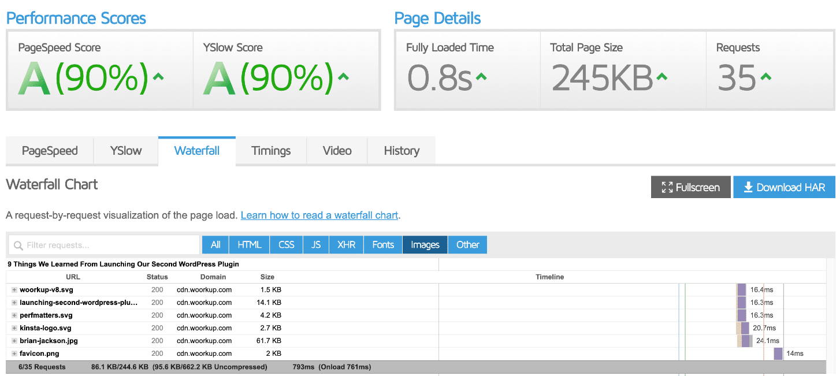Open the PageSpeed tab
This screenshot has height=376, width=840.
coord(50,151)
